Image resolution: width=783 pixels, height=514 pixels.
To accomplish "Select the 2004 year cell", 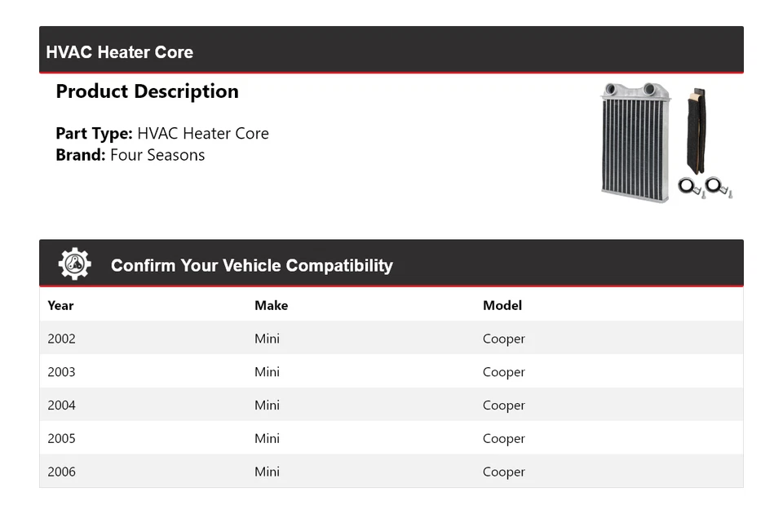I will [x=61, y=405].
